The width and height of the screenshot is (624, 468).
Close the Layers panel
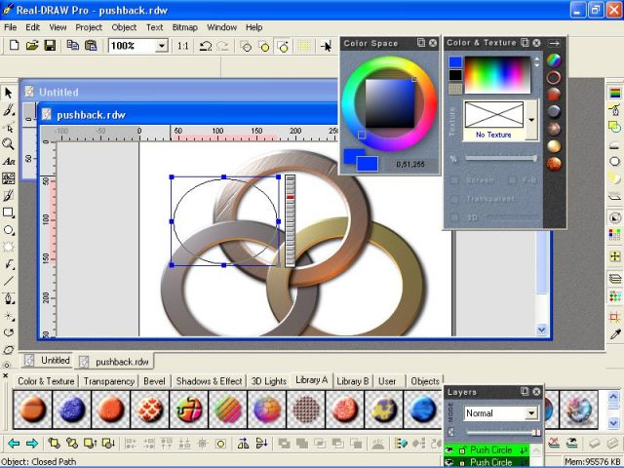click(536, 392)
